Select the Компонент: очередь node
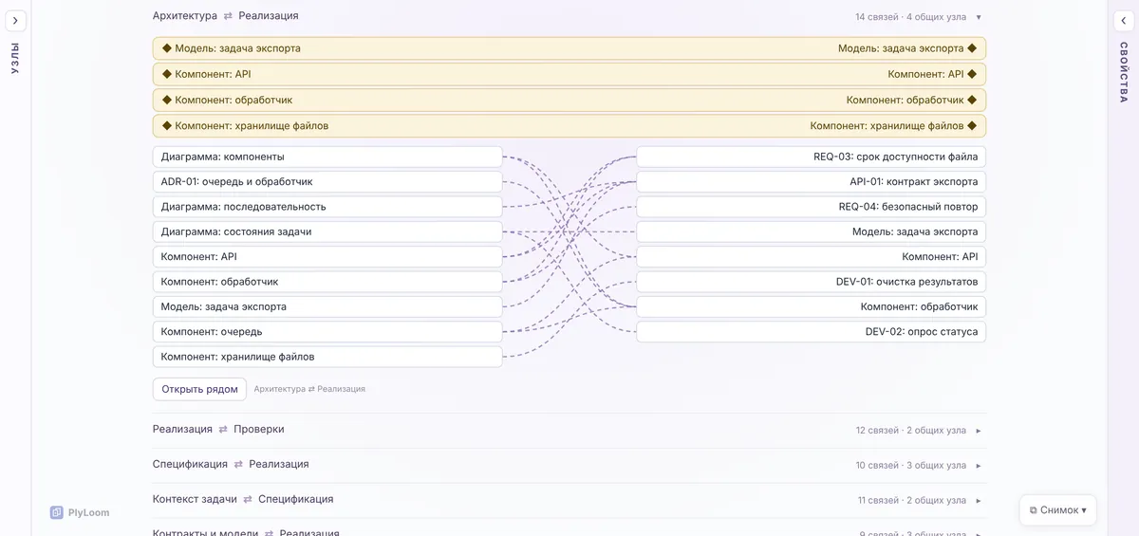The height and width of the screenshot is (536, 1139). (x=327, y=332)
